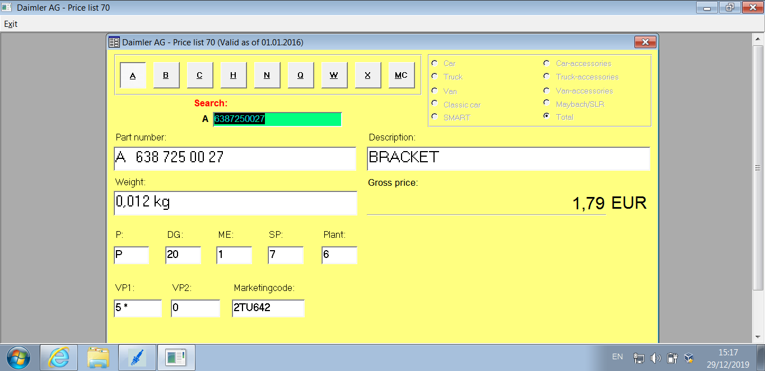Select the Price list app taskbar button
This screenshot has width=765, height=371.
point(176,356)
